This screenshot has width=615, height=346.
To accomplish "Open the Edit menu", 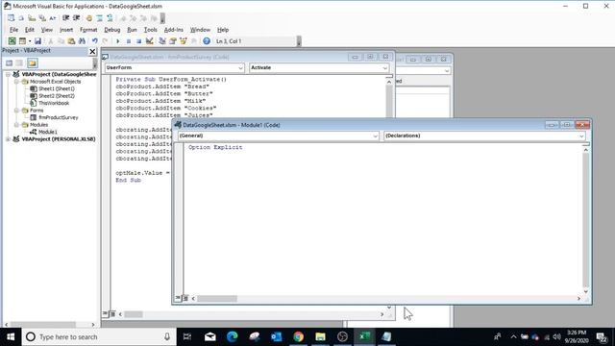I will [30, 30].
